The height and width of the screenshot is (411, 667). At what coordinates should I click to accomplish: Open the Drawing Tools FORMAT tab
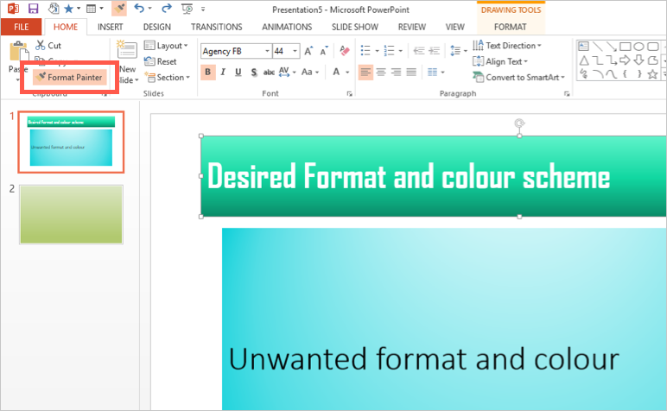[510, 27]
